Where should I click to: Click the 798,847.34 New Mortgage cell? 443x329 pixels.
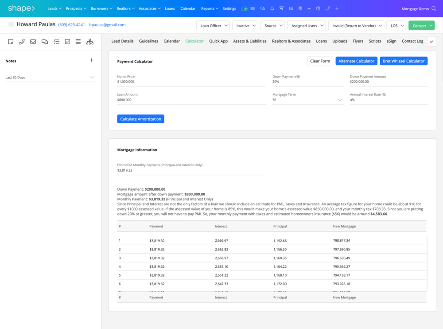(341, 240)
